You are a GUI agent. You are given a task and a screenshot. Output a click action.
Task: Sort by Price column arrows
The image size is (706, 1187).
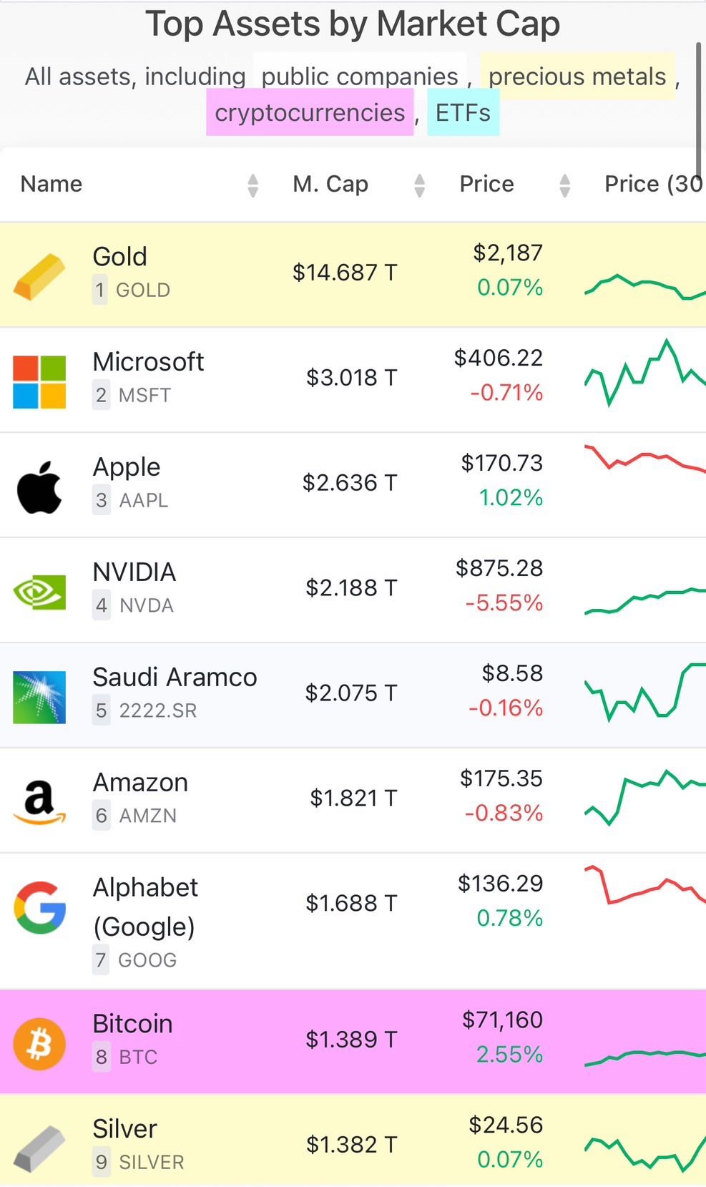pyautogui.click(x=564, y=185)
